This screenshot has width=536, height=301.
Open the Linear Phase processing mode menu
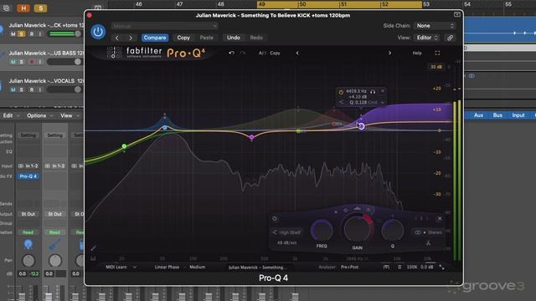pyautogui.click(x=167, y=268)
